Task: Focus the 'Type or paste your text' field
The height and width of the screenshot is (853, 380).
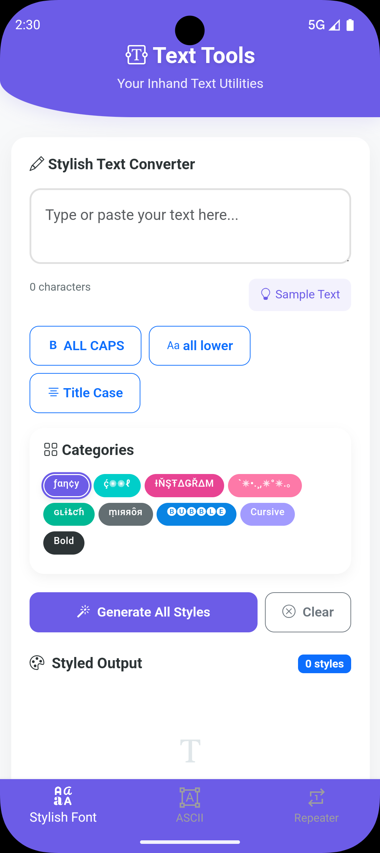Action: tap(190, 226)
